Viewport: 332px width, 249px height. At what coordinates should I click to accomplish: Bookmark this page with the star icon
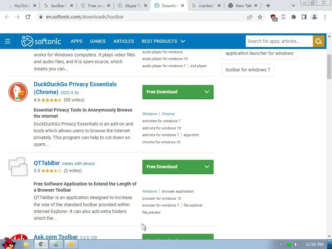260,17
